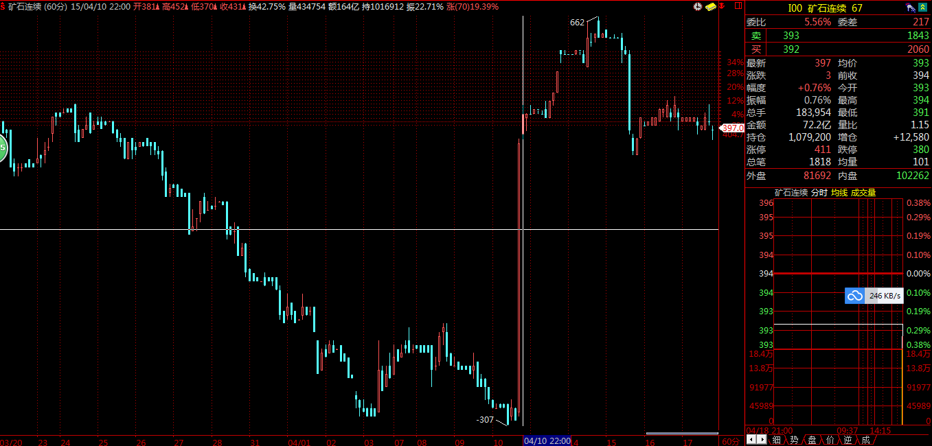Click the 成交量 legend label
932x446 pixels.
[x=863, y=193]
